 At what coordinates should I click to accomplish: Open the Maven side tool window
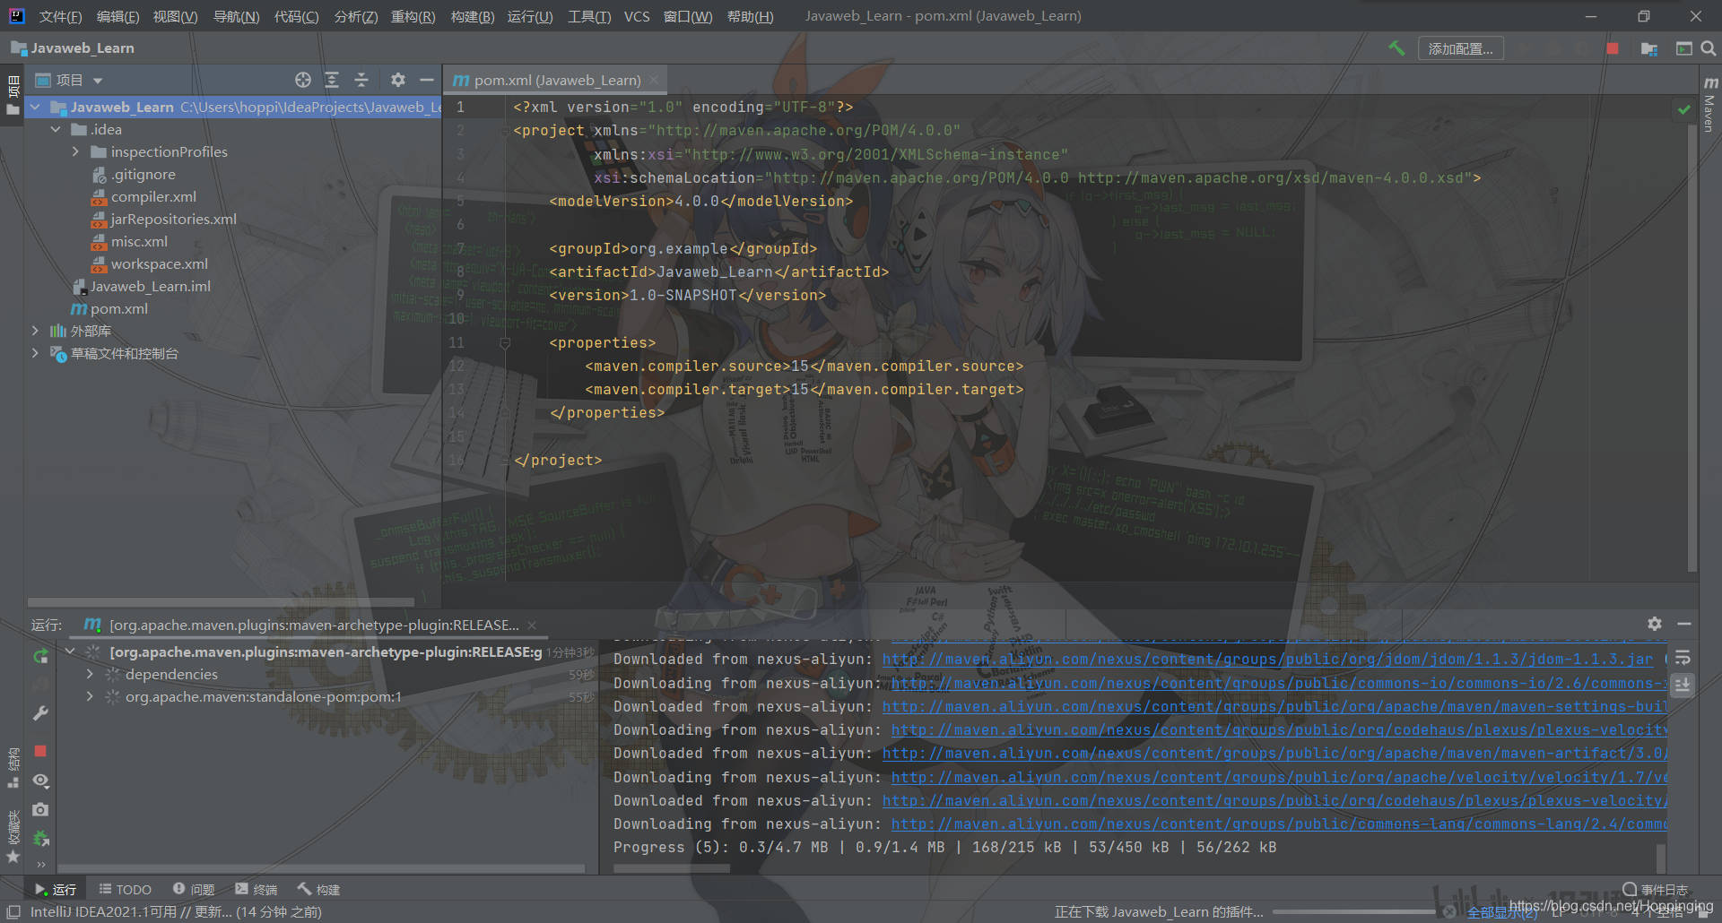1710,104
